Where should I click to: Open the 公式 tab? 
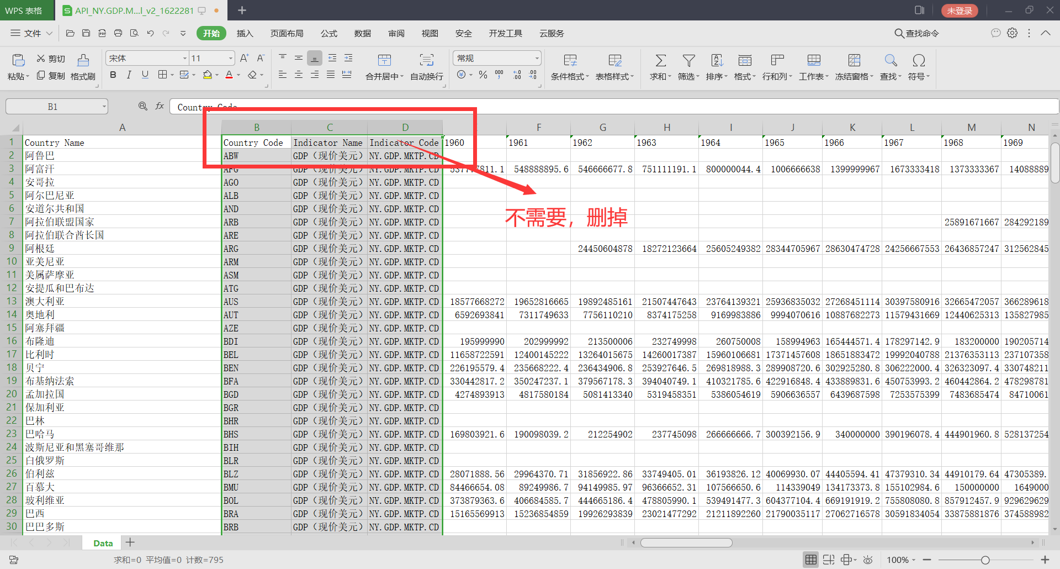(x=329, y=33)
